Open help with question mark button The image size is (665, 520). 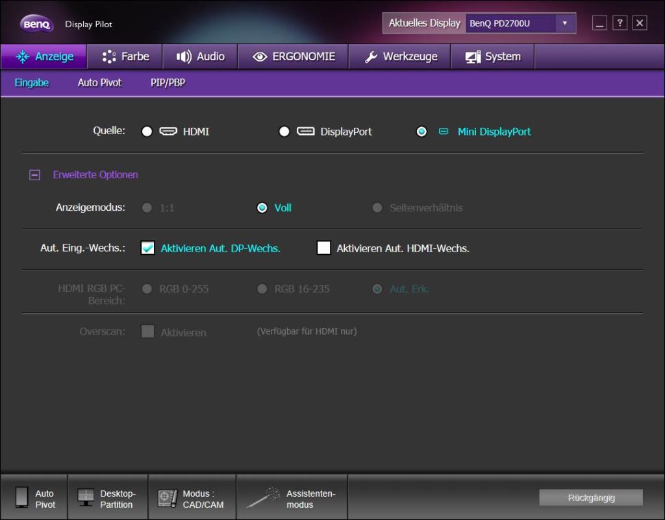coord(620,23)
